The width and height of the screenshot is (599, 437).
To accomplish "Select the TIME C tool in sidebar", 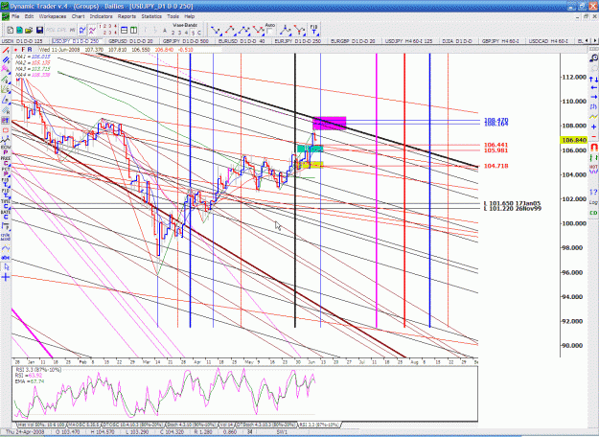I will (6, 204).
